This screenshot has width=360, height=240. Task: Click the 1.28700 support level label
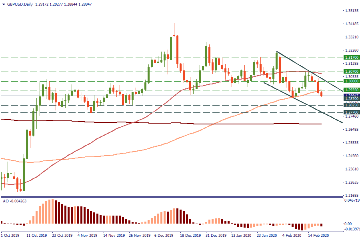[x=351, y=99]
